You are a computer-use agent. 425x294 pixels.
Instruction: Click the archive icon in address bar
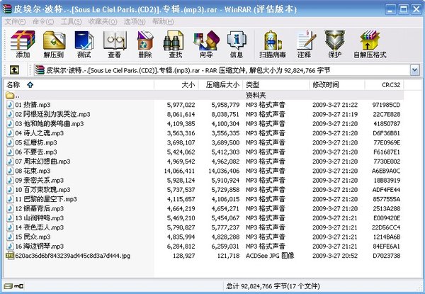pyautogui.click(x=40, y=70)
